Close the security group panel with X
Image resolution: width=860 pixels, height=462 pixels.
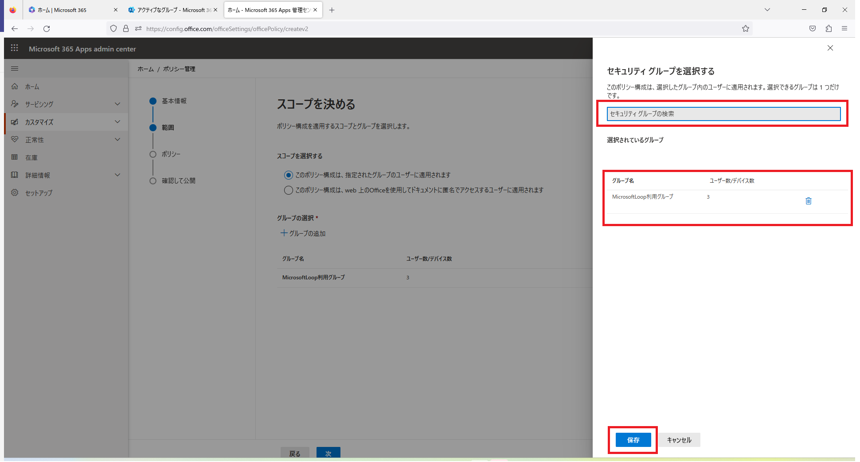point(830,48)
